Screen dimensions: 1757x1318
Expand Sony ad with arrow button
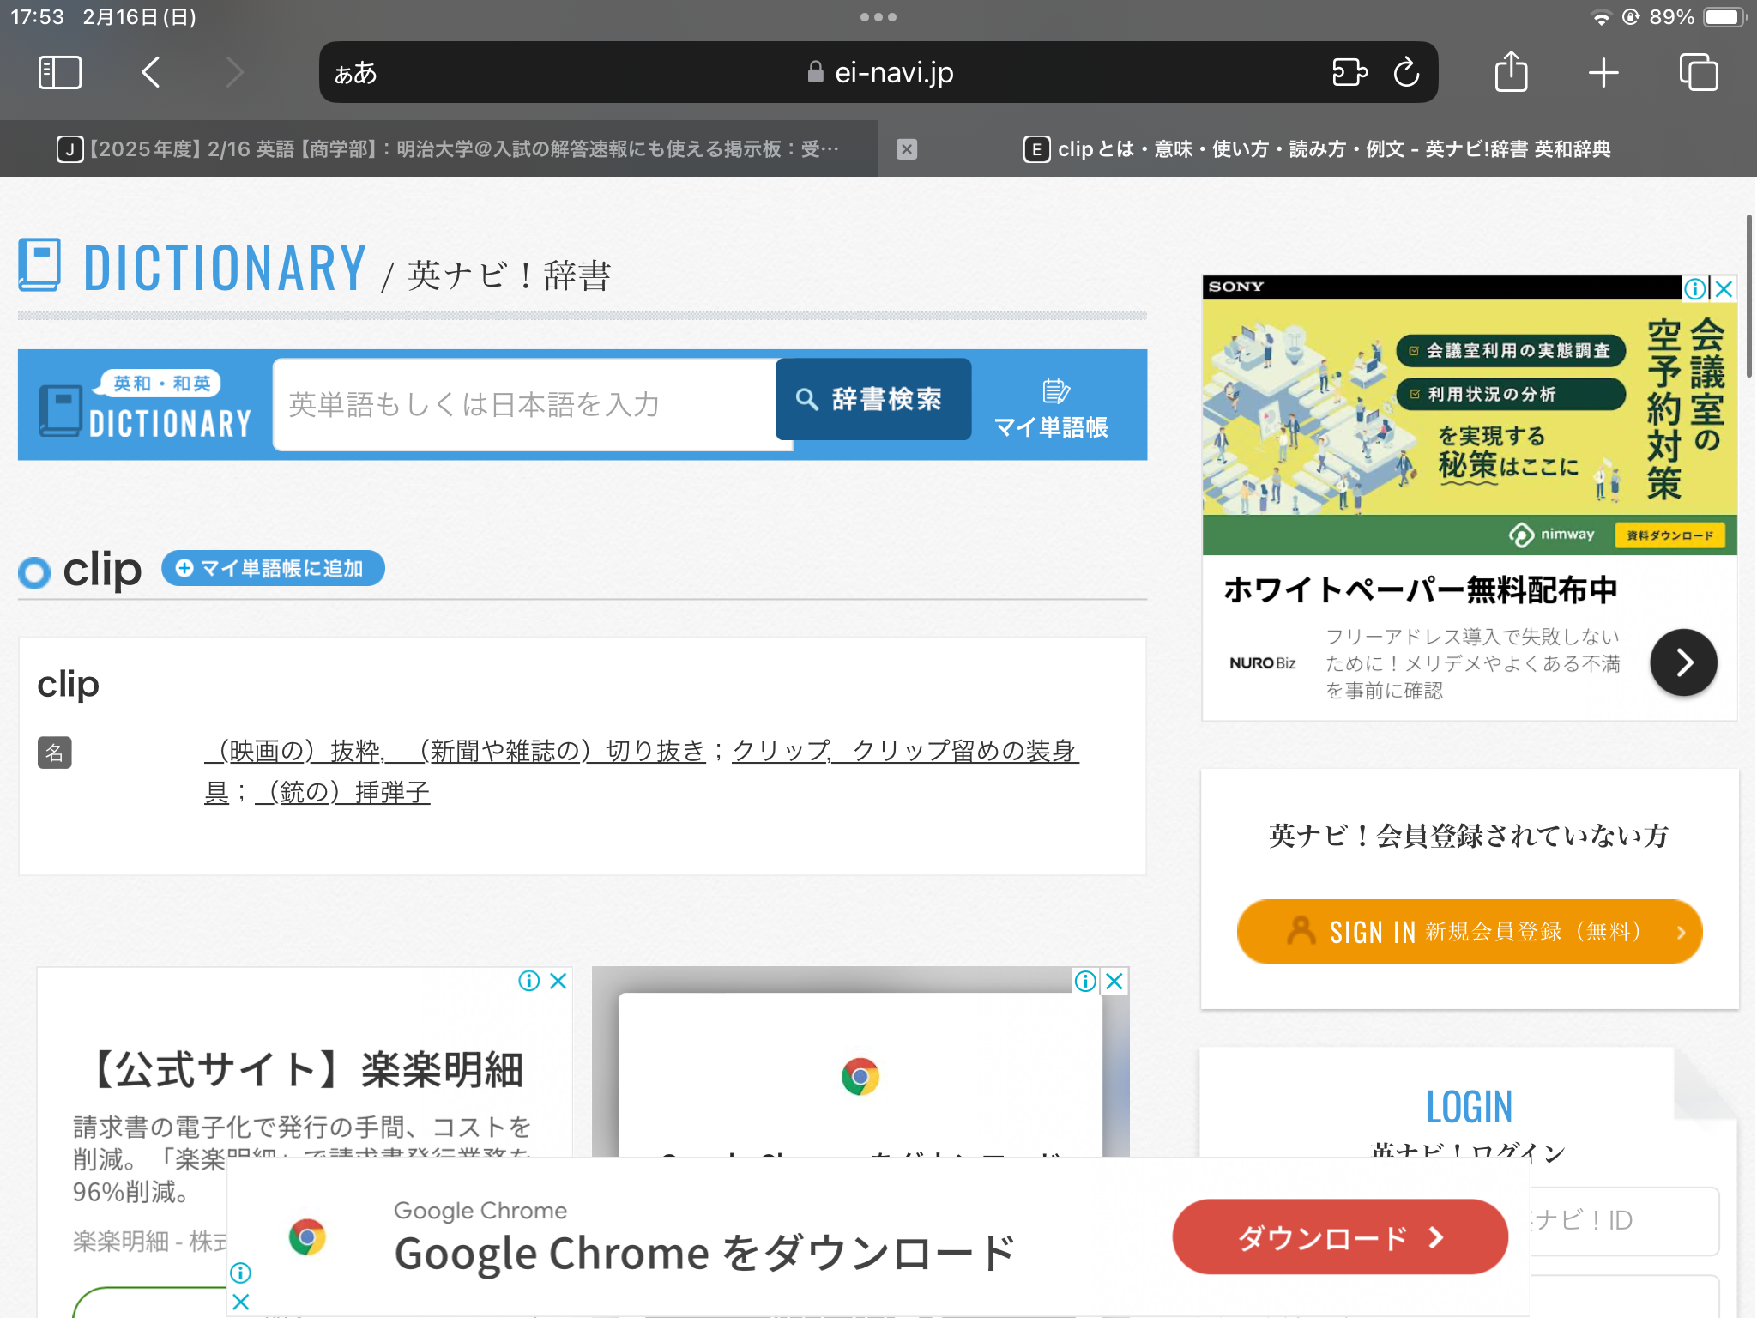click(1683, 662)
